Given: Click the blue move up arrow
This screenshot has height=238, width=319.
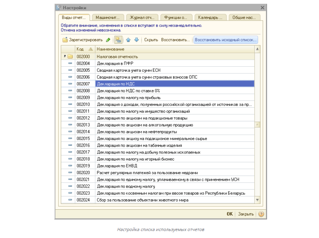Looking at the screenshot, I should [128, 40].
